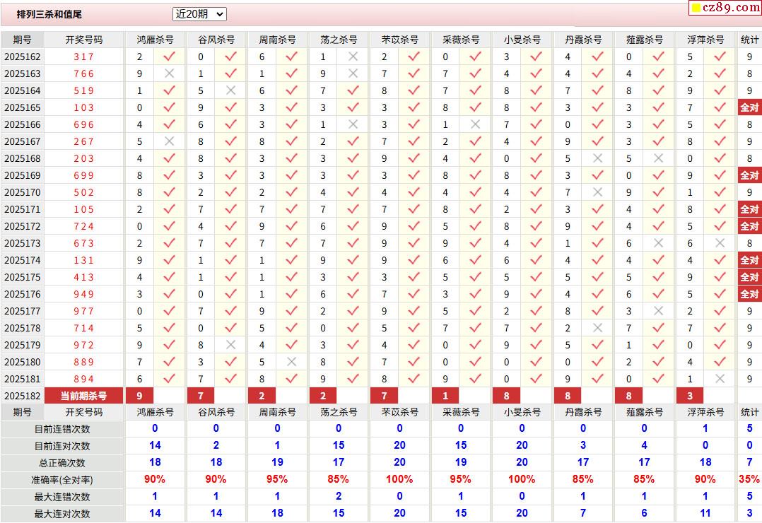The height and width of the screenshot is (523, 762).
Task: Click period number 2025162
Action: [x=23, y=57]
